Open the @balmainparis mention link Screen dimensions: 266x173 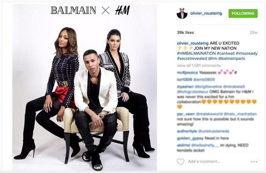tap(231, 58)
